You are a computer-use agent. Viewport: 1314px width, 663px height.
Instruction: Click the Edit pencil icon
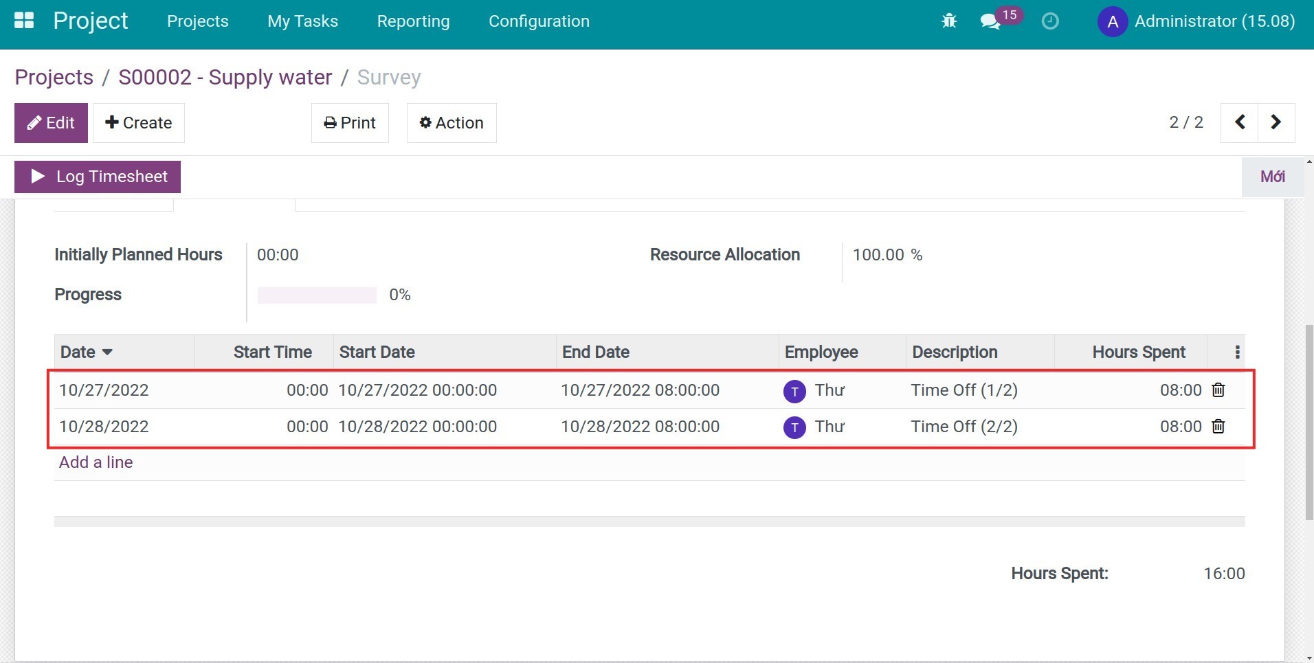34,122
